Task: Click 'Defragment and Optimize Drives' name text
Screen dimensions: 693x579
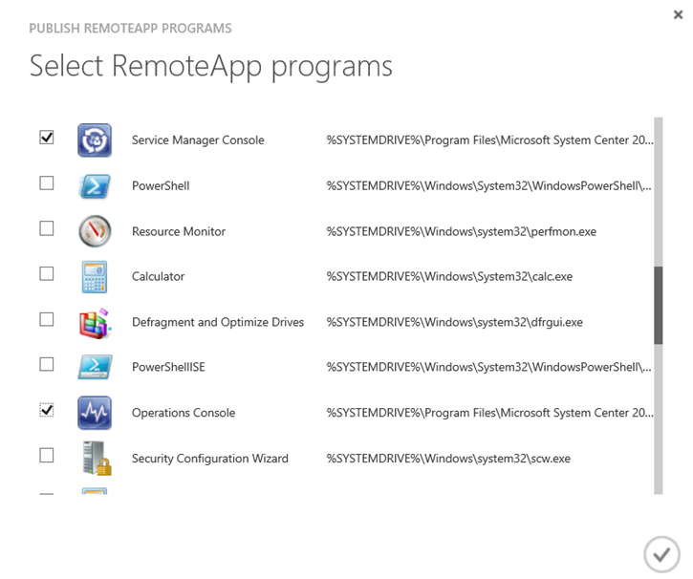Action: point(218,322)
